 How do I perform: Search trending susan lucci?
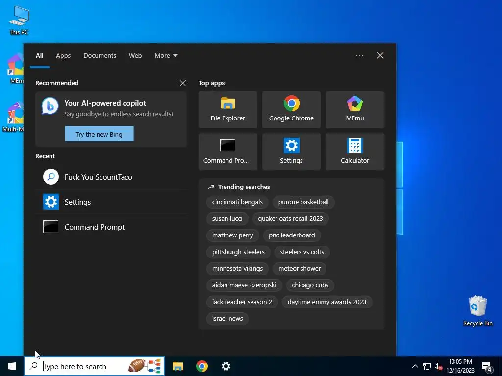(x=227, y=219)
